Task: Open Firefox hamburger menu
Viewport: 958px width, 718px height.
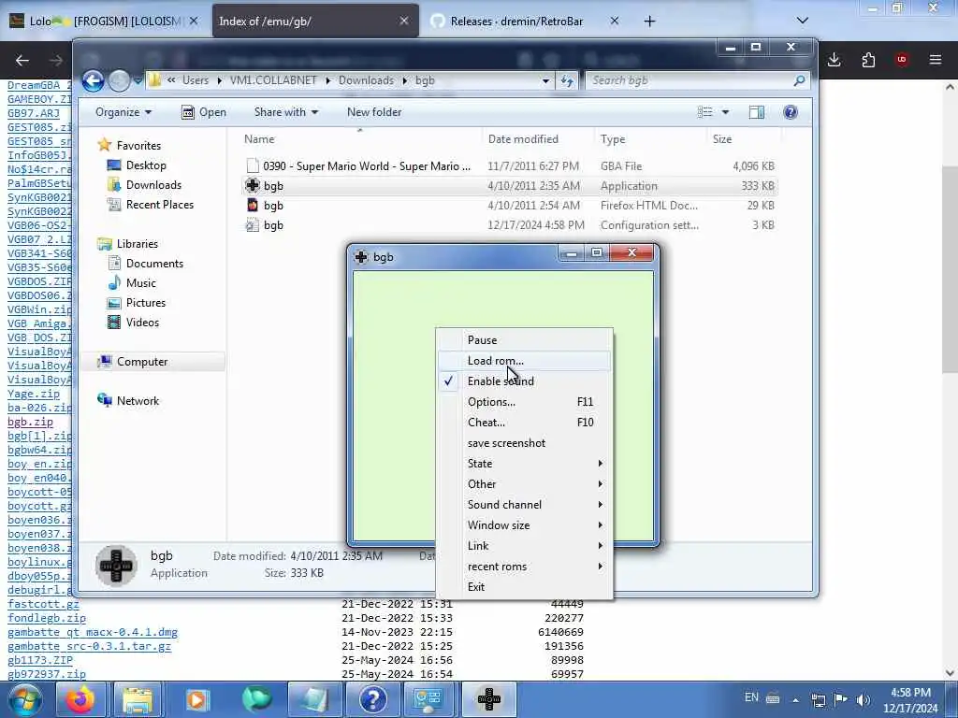Action: coord(936,60)
